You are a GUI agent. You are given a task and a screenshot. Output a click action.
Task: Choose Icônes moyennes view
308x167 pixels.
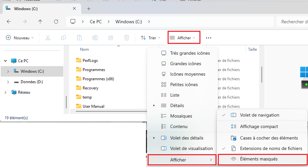coord(182,74)
